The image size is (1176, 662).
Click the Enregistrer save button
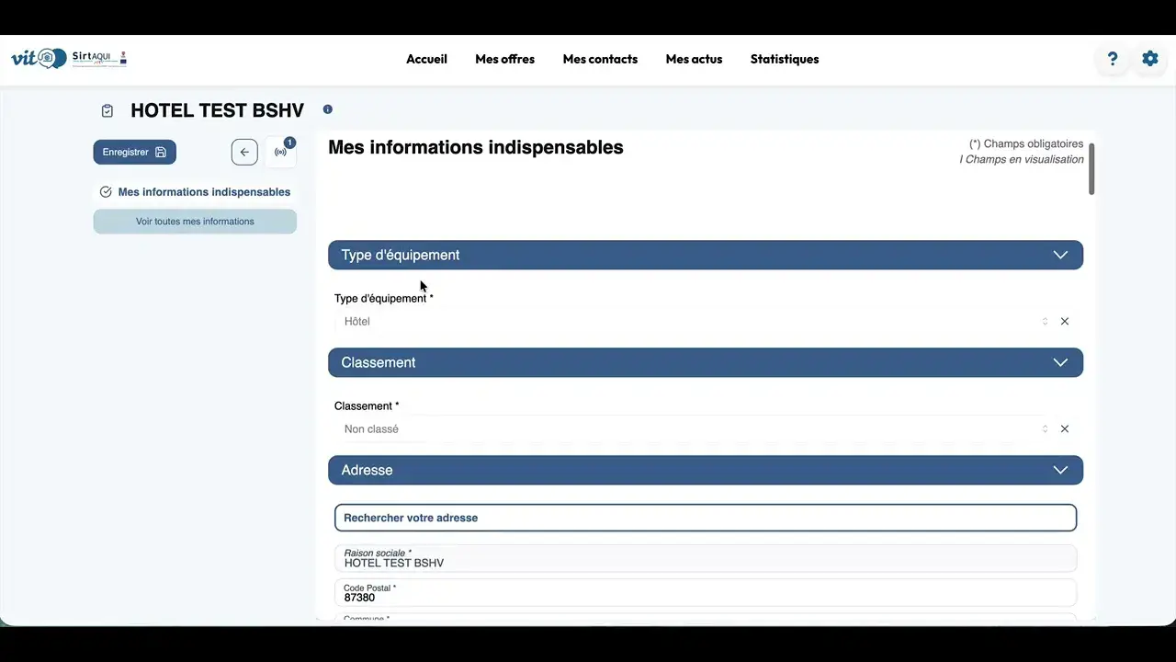coord(135,153)
